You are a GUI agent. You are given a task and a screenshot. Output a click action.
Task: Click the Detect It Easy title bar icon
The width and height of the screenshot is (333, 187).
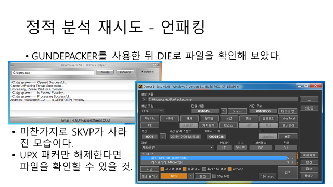tap(140, 86)
